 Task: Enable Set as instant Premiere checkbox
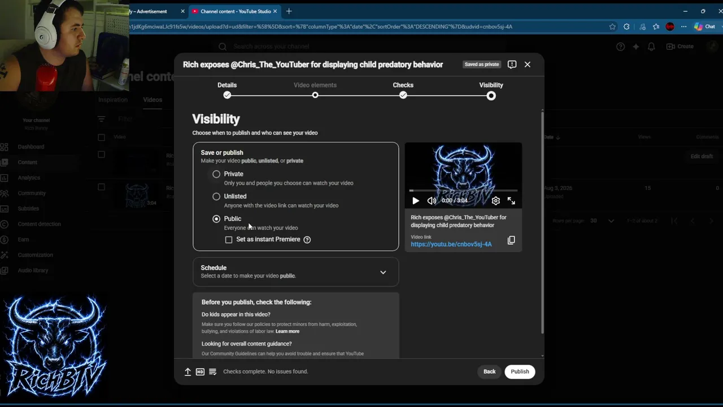[229, 240]
